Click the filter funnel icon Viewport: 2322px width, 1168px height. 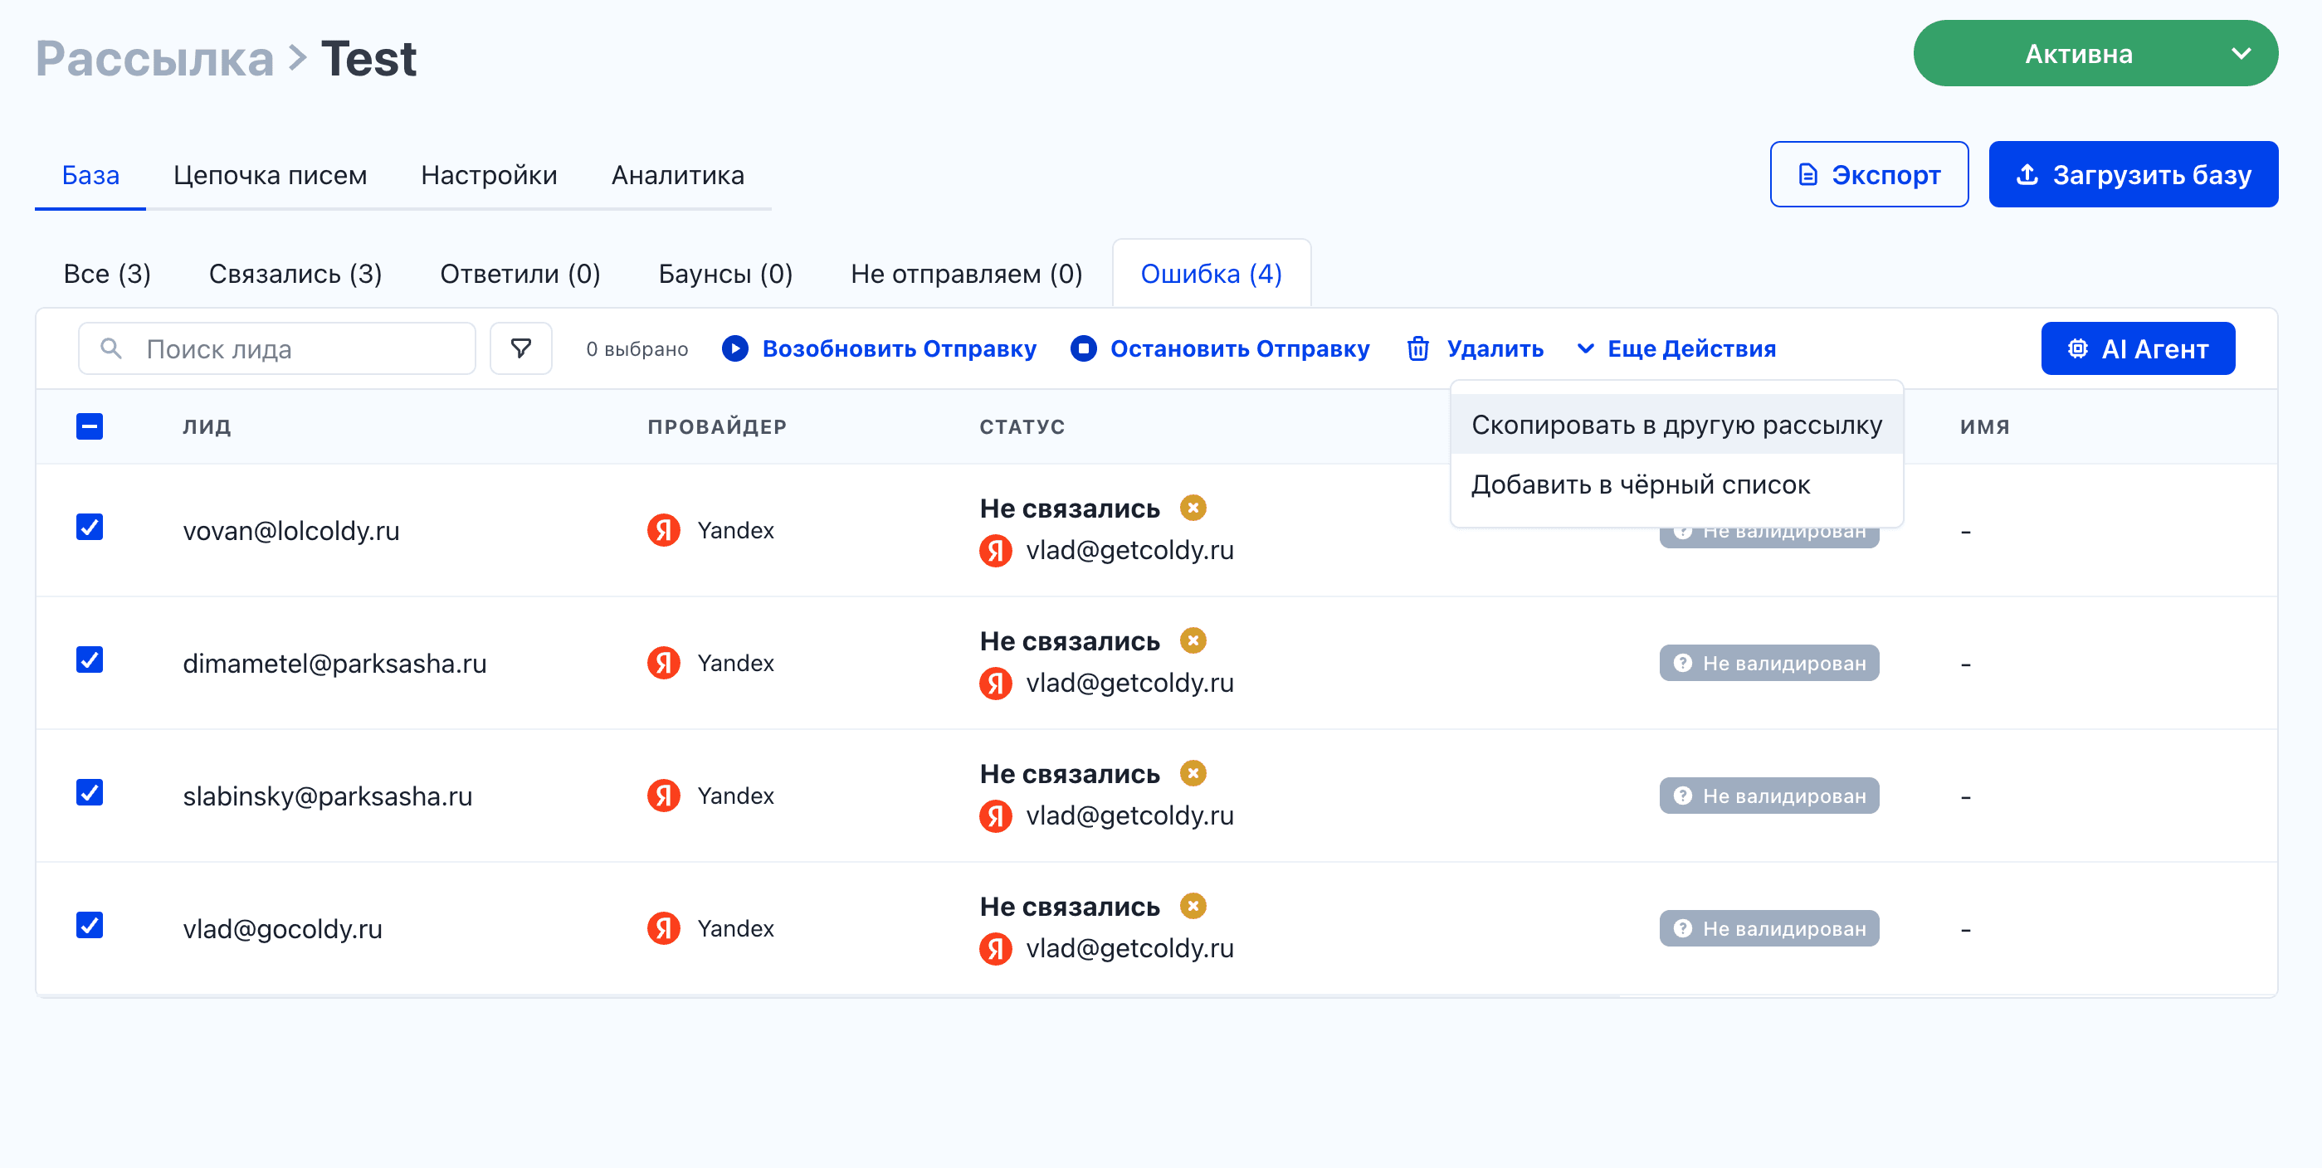520,348
